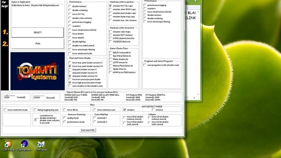Uncheck force high precision pixel shader
This screenshot has height=158, width=281.
pos(70,83)
